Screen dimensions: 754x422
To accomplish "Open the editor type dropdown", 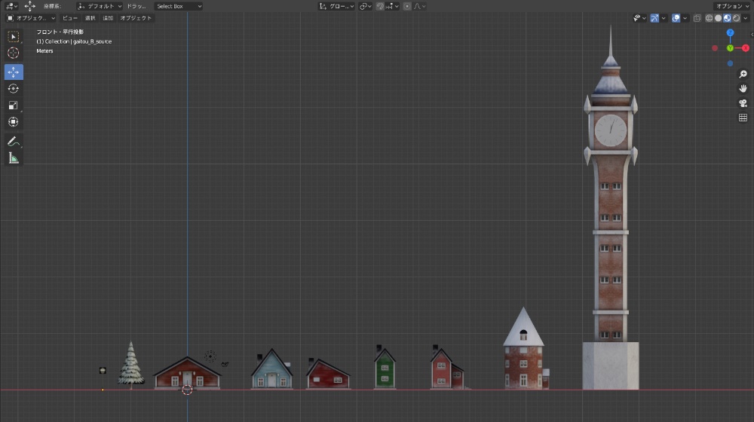I will coord(11,6).
